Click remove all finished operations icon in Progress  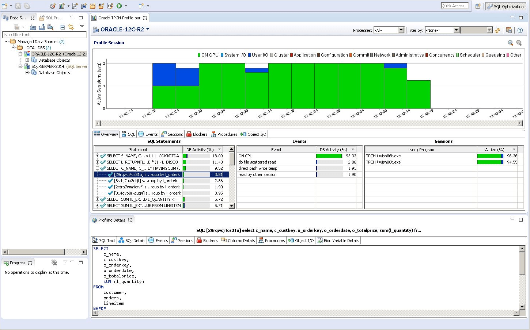[54, 262]
